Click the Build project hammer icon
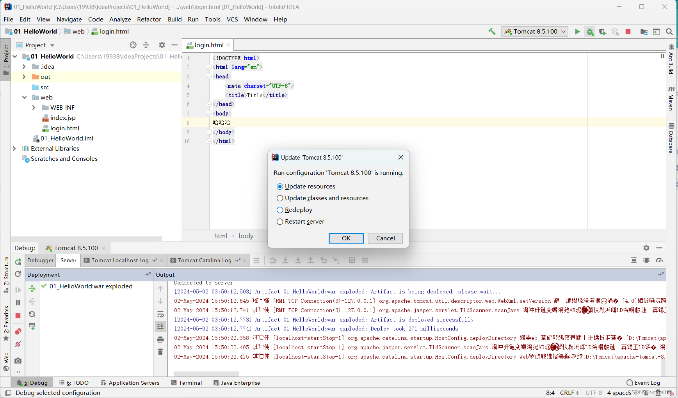Viewport: 678px width, 398px height. point(492,32)
